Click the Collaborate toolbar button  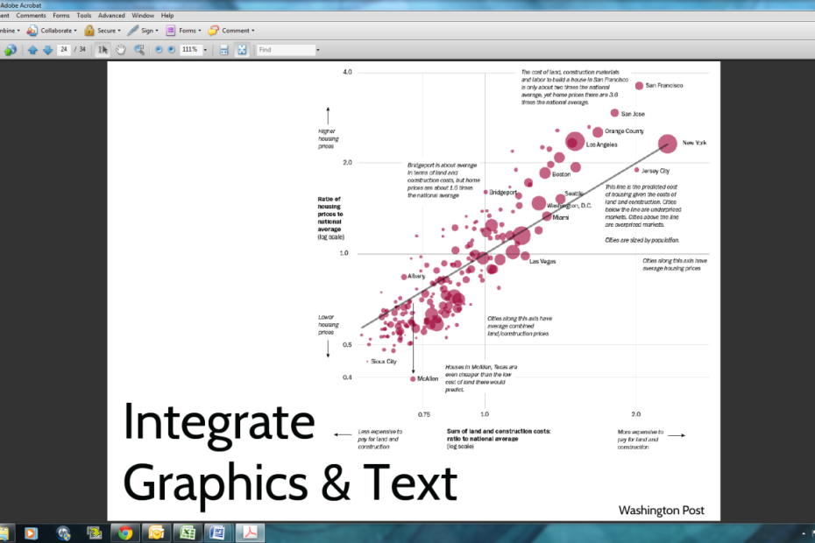pyautogui.click(x=59, y=30)
